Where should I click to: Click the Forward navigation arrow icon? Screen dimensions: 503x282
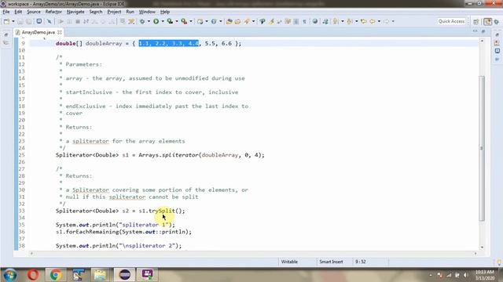tap(386, 21)
